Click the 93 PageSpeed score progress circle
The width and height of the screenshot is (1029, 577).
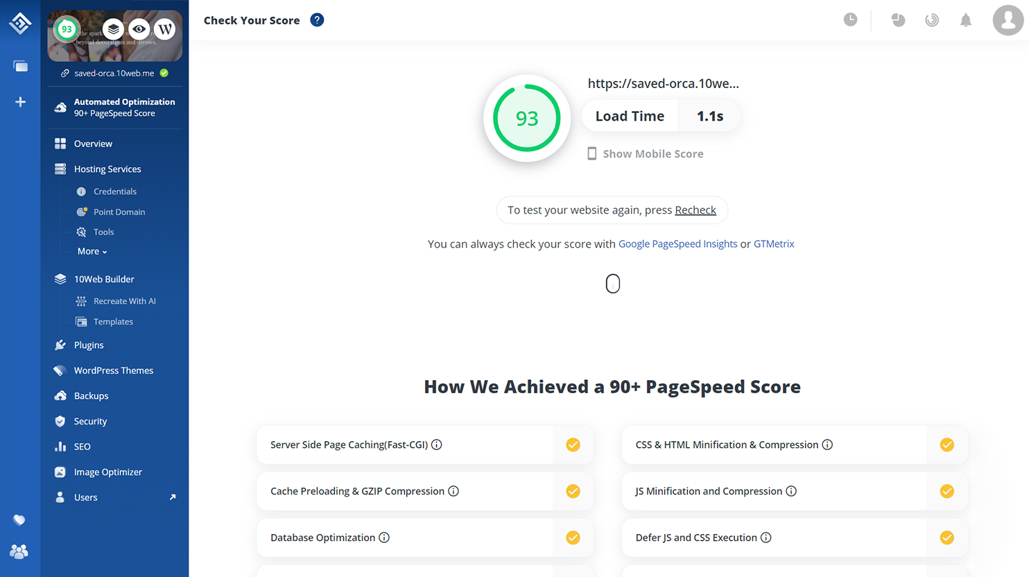527,118
